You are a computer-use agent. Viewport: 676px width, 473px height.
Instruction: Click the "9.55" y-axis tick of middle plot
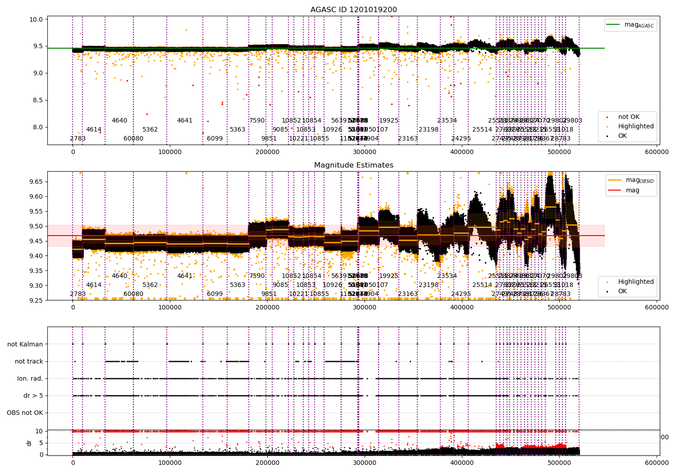[36, 211]
